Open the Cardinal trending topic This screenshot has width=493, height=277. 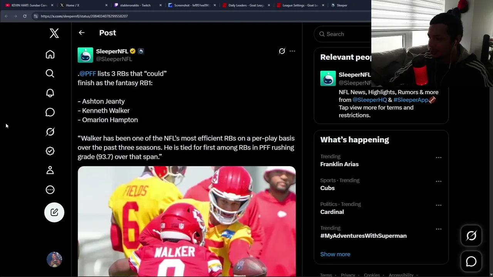coord(332,212)
